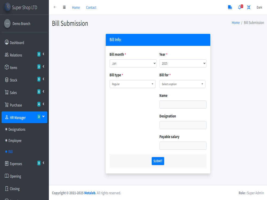Switch theme with Dark toggle

tap(259, 7)
